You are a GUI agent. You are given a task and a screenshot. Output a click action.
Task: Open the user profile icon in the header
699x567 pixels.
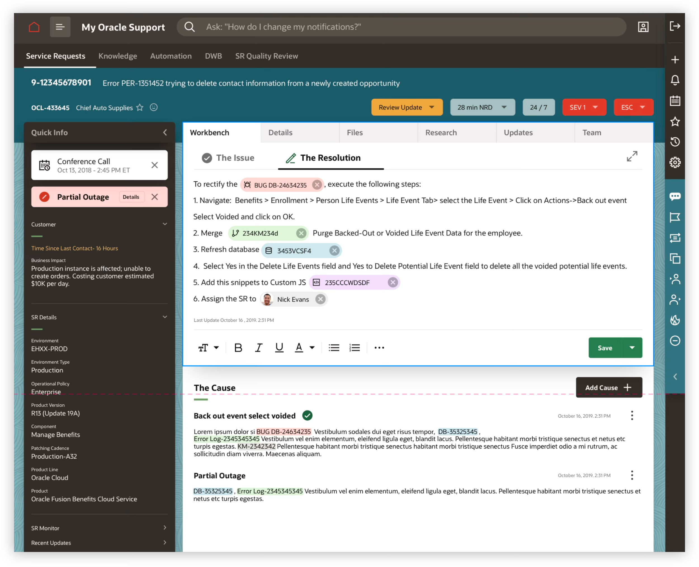point(643,27)
